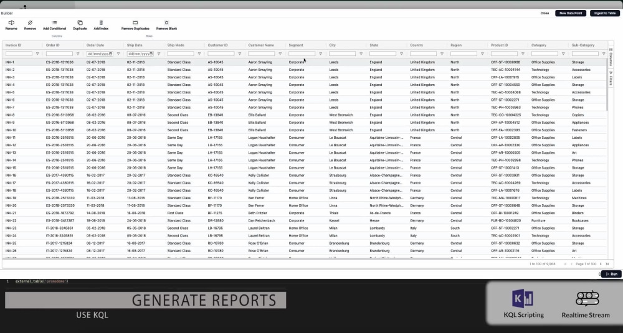The width and height of the screenshot is (623, 333).
Task: Open filter funnel for Ship Date column
Action: pos(158,54)
